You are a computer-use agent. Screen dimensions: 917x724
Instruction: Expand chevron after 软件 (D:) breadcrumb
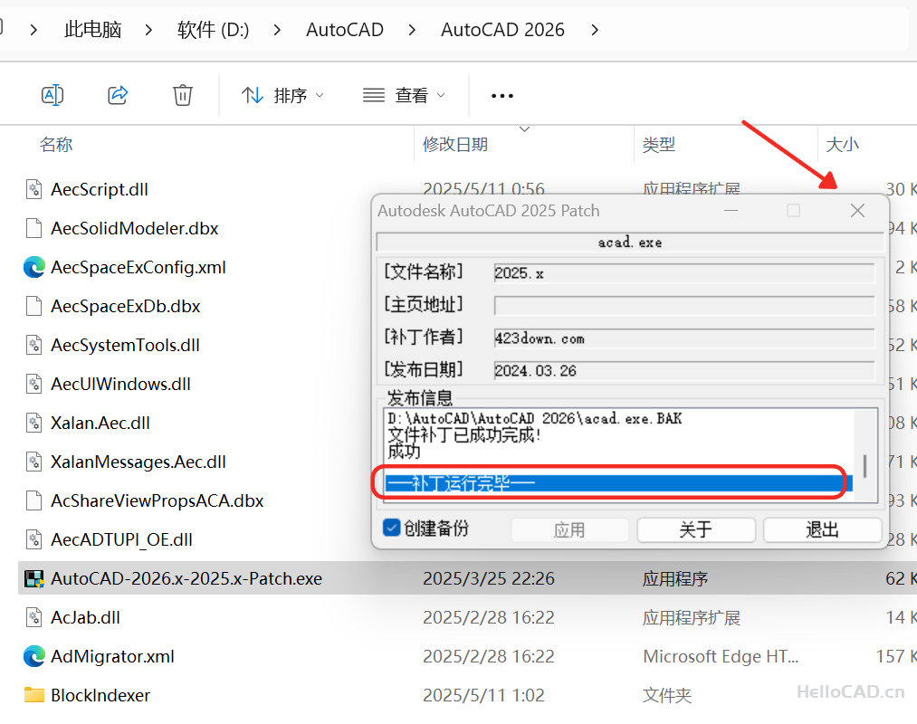click(277, 30)
